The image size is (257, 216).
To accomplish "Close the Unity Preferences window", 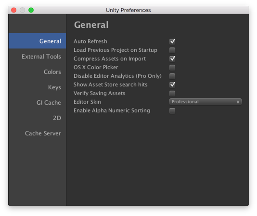I will coord(14,10).
